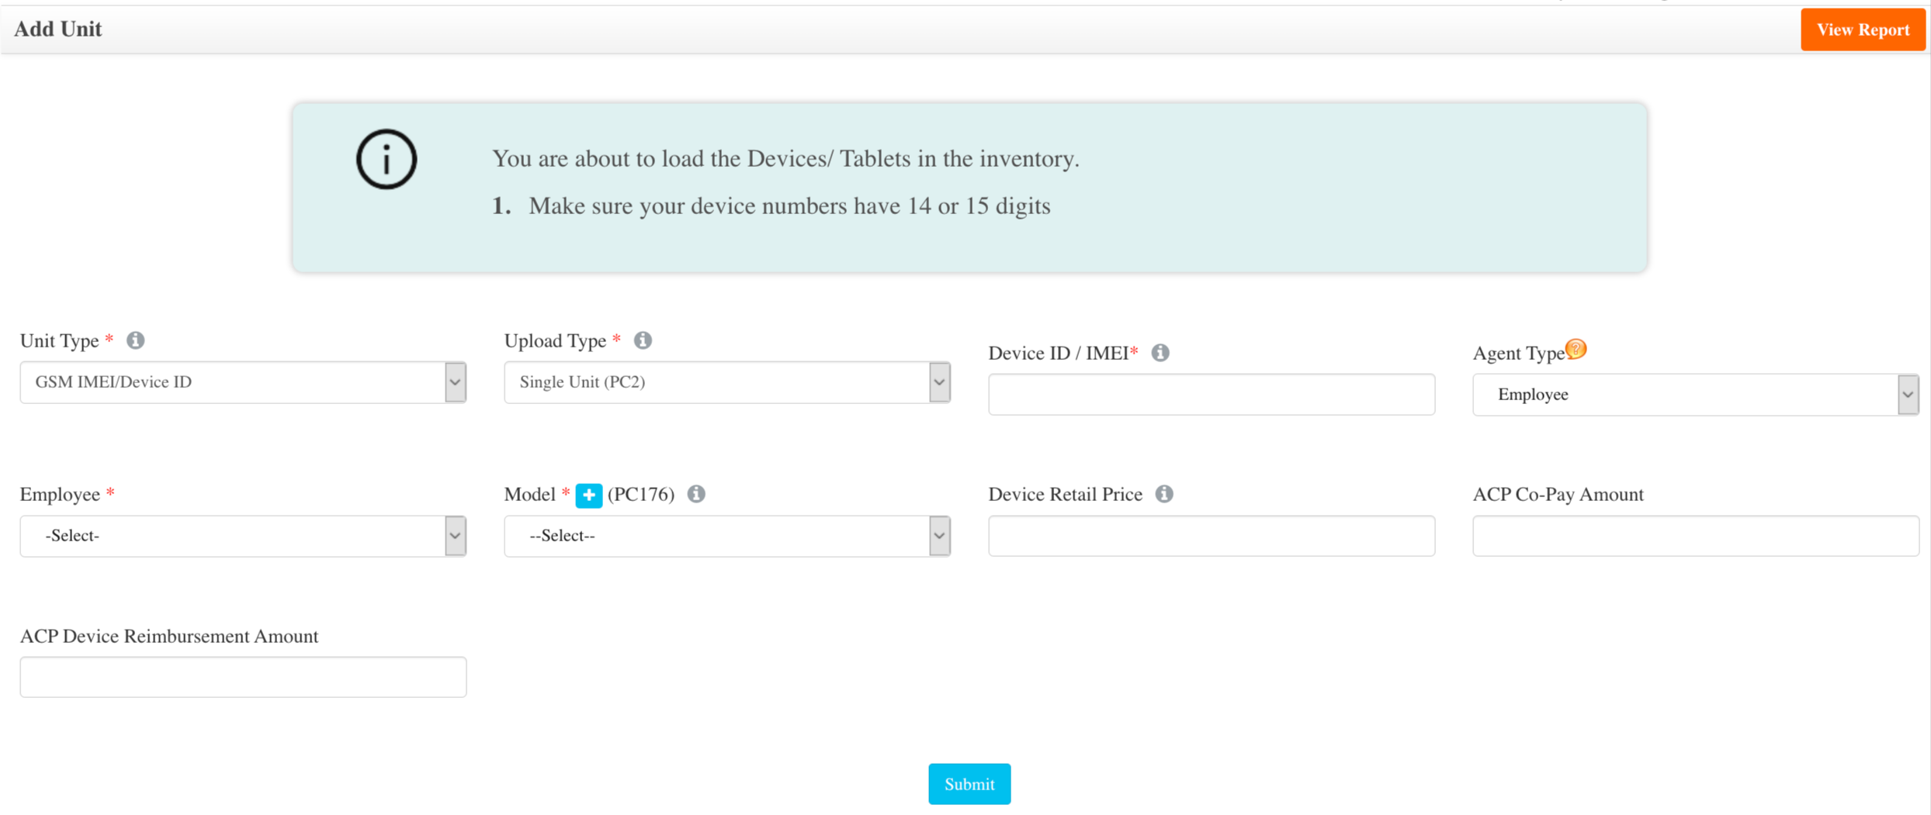Viewport: 1931px width, 815px height.
Task: Click the blue plus icon next to Model
Action: [589, 495]
